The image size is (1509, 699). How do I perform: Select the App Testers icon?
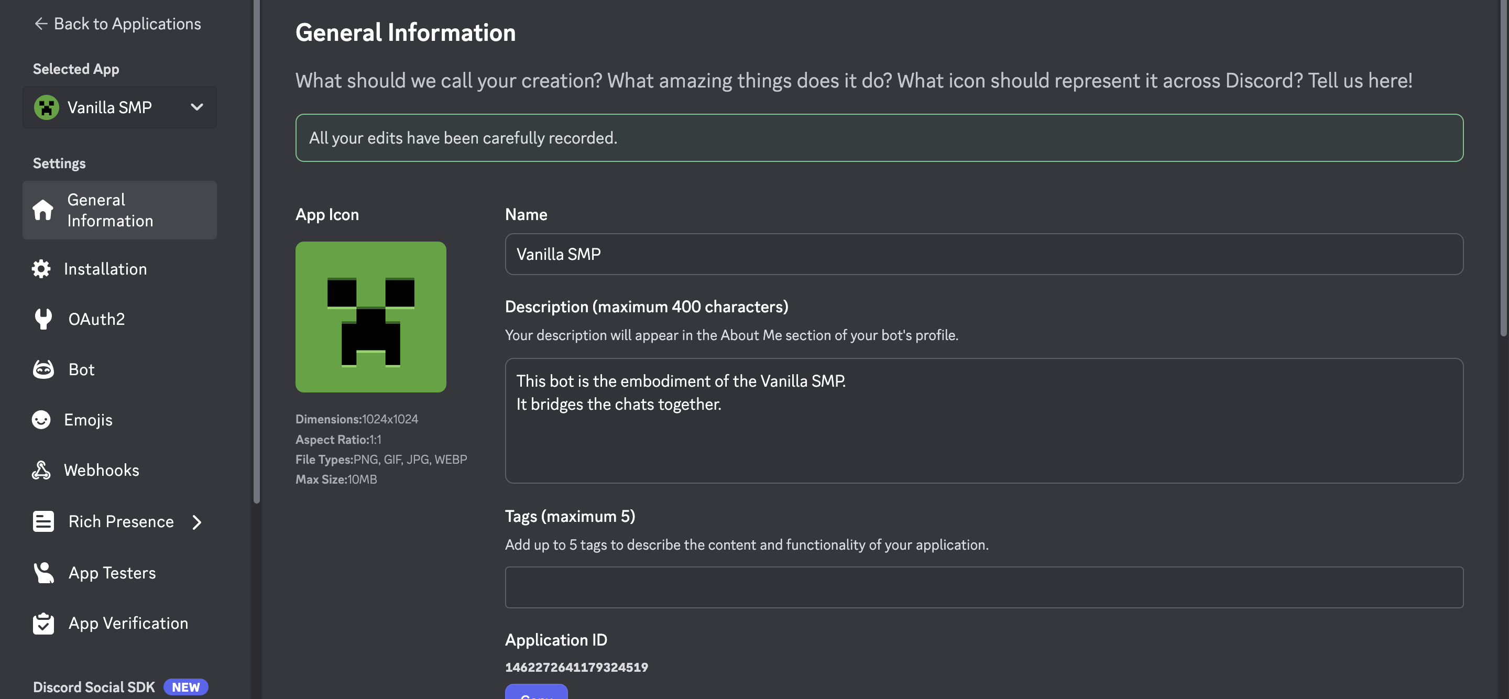click(x=43, y=572)
